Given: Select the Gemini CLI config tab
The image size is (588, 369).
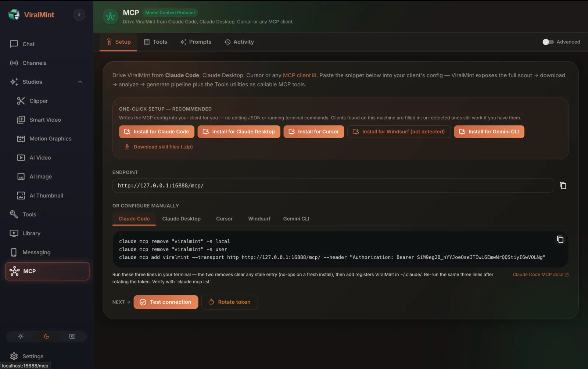Looking at the screenshot, I should coord(296,219).
